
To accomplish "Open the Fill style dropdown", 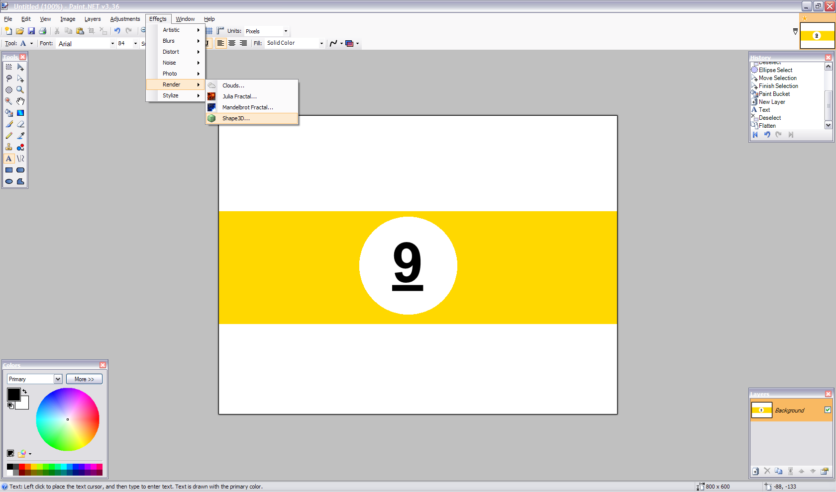I will pyautogui.click(x=321, y=43).
